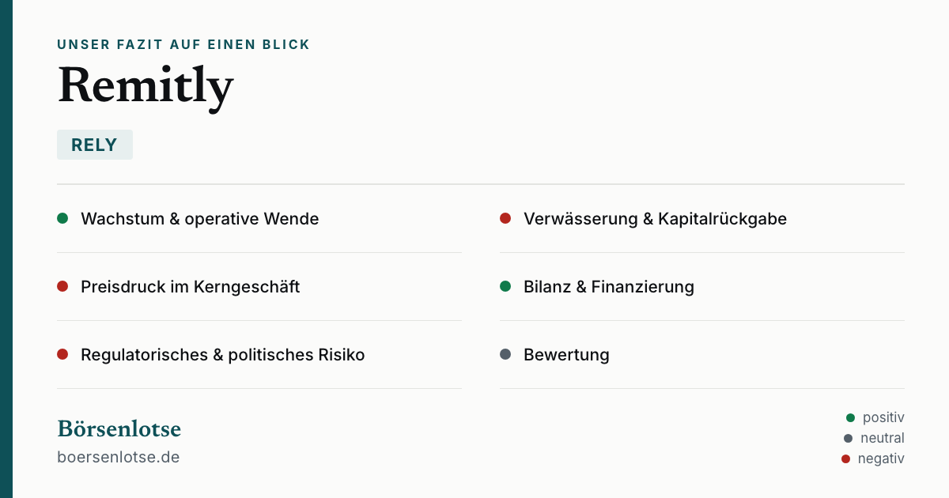Screen dimensions: 949x498
Task: Click the red dot beside Regulatorisches & politisches Risiko
Action: pyautogui.click(x=62, y=354)
